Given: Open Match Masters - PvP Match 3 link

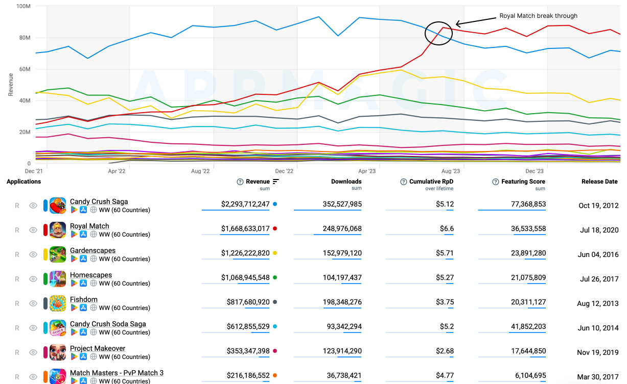Looking at the screenshot, I should click(117, 373).
